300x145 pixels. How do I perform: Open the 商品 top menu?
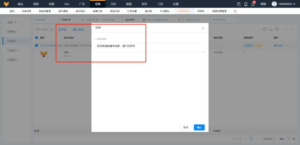click(x=20, y=4)
